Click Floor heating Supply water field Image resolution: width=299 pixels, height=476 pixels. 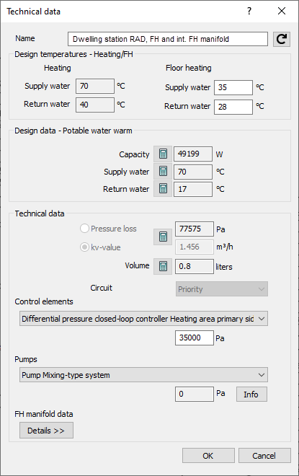(x=233, y=87)
